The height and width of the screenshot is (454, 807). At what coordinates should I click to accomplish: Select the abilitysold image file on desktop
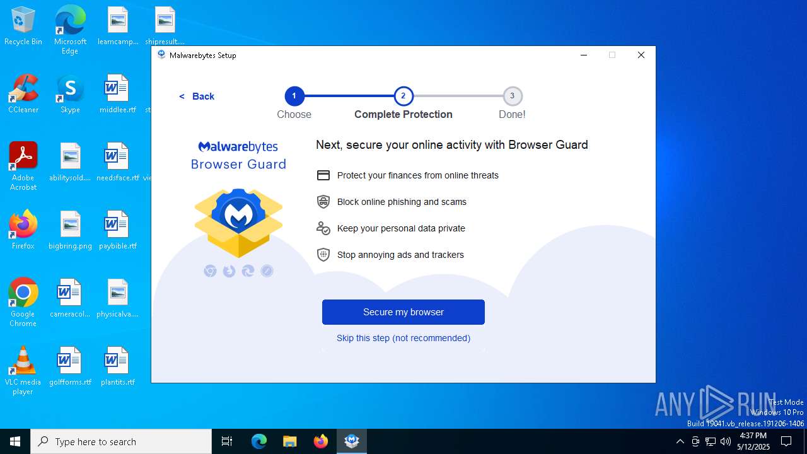pyautogui.click(x=70, y=162)
